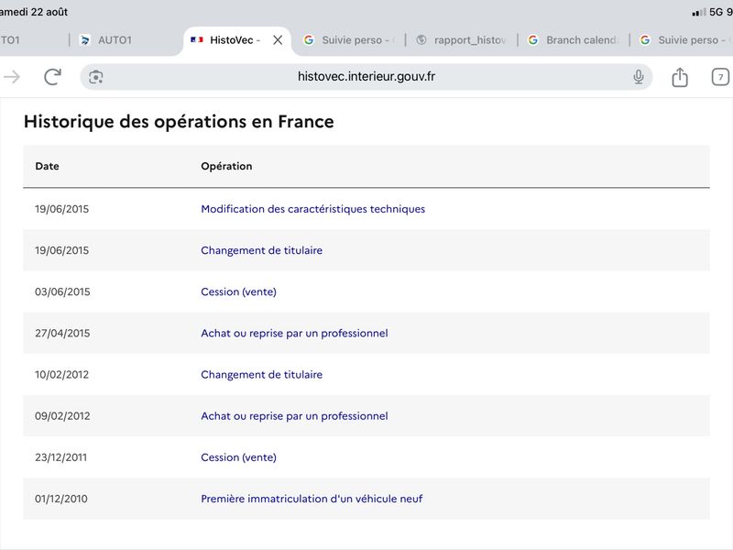Open Changement de titulaire dated 10/02/2012
733x550 pixels.
261,375
